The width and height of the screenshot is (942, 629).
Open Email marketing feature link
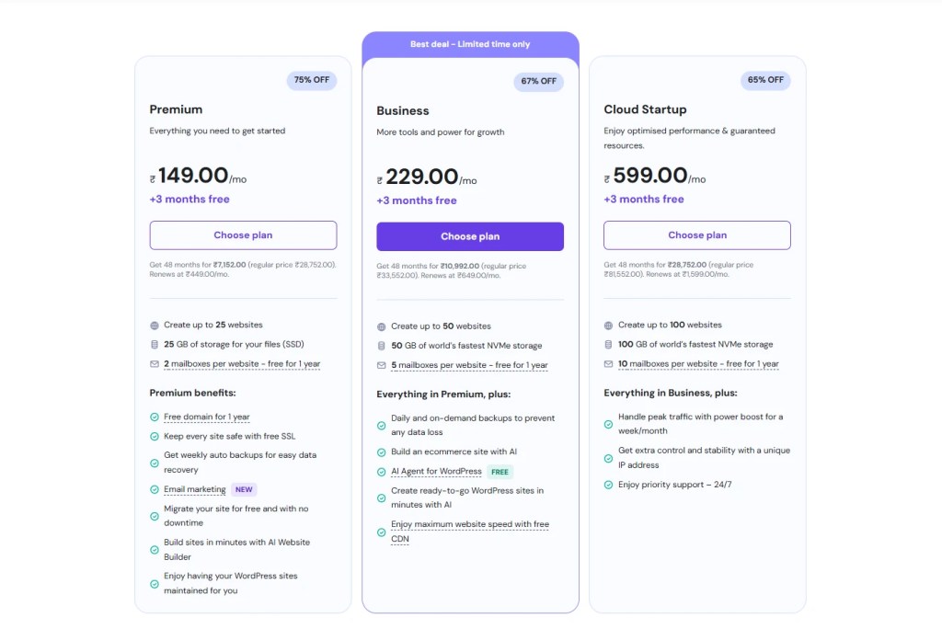click(194, 489)
